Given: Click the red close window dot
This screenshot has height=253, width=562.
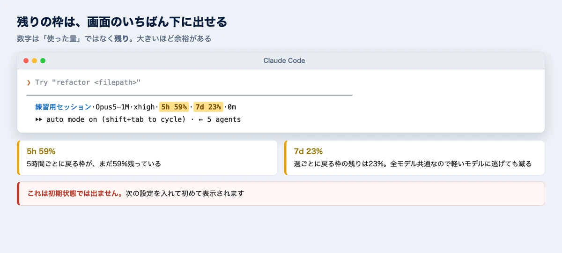Looking at the screenshot, I should pyautogui.click(x=26, y=61).
